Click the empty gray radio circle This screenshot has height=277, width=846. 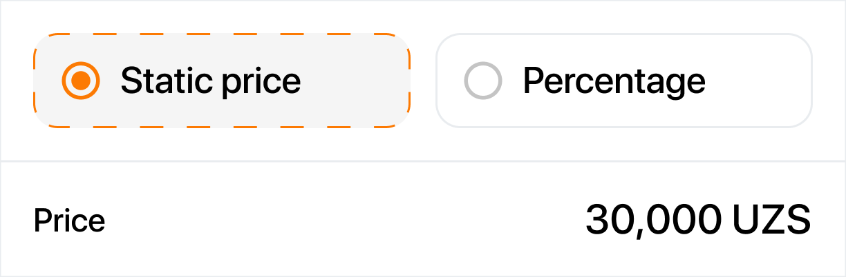tap(482, 81)
